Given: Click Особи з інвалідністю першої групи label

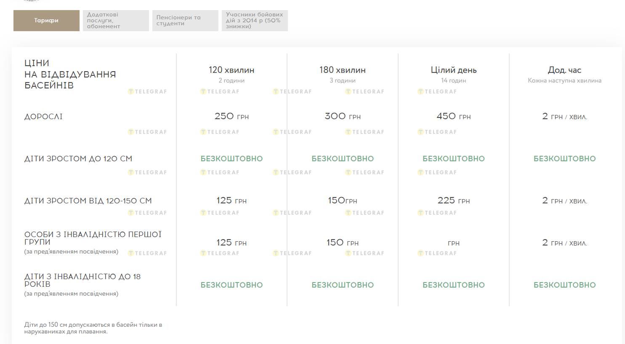Looking at the screenshot, I should point(93,238).
